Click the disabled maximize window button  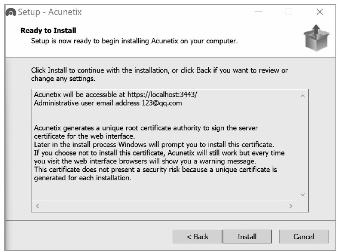pyautogui.click(x=289, y=12)
